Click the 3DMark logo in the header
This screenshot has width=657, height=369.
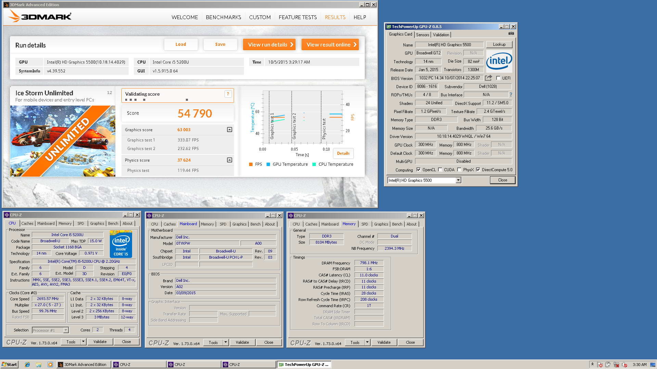[x=40, y=16]
